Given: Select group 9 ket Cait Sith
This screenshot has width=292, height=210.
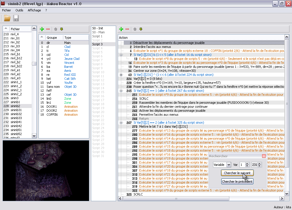Looking at the screenshot, I should coord(64,79).
